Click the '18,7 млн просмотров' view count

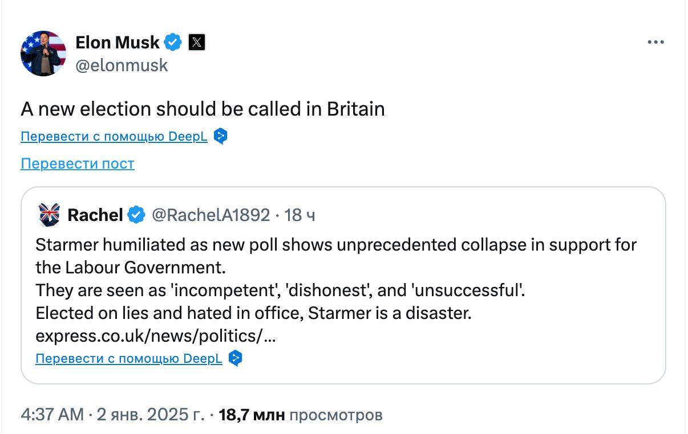point(300,415)
